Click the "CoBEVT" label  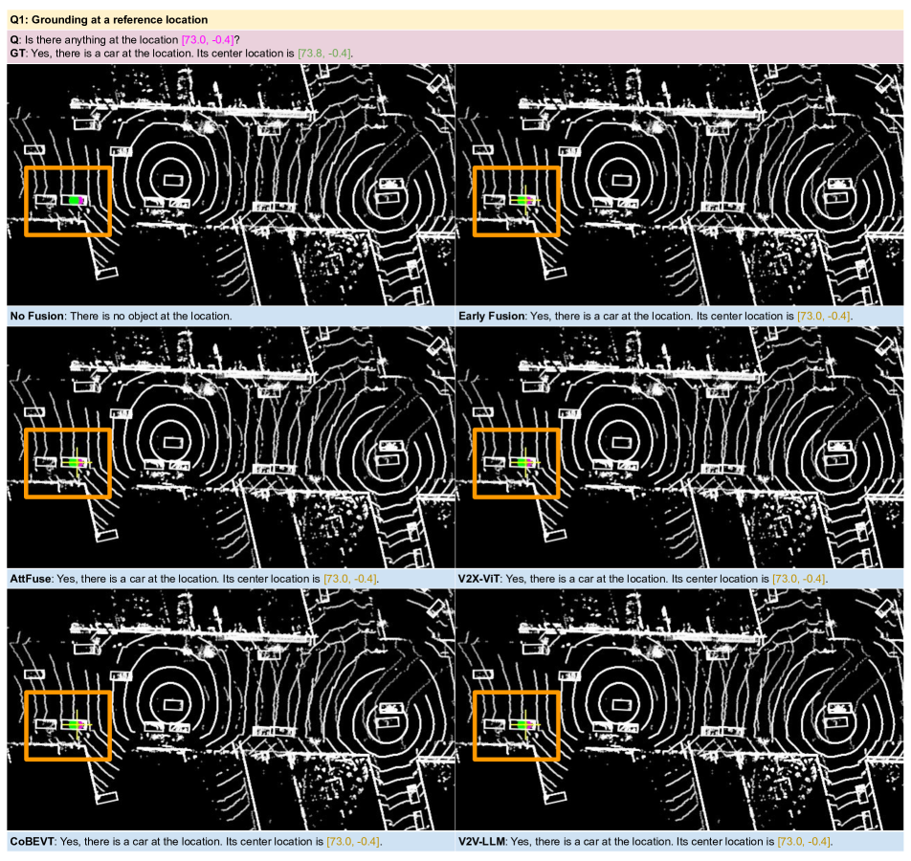32,841
